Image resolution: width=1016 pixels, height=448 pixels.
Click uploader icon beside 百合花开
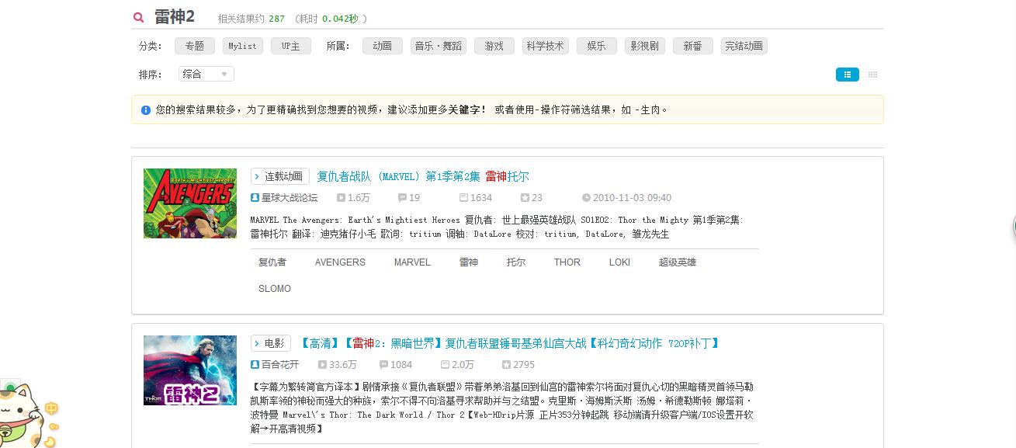coord(255,365)
